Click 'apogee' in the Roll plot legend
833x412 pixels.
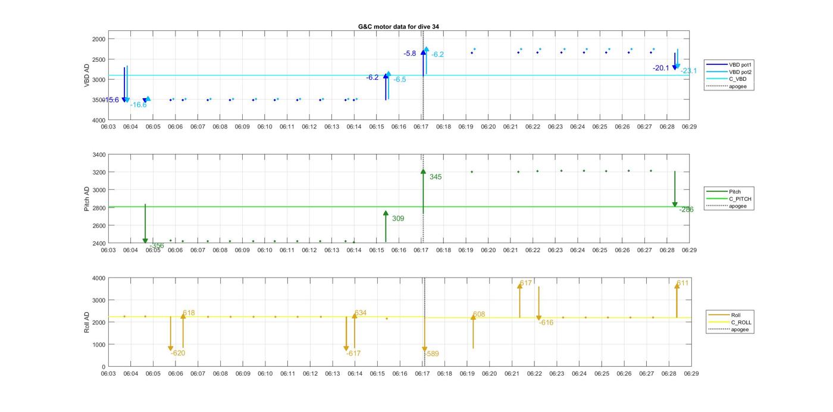725,329
